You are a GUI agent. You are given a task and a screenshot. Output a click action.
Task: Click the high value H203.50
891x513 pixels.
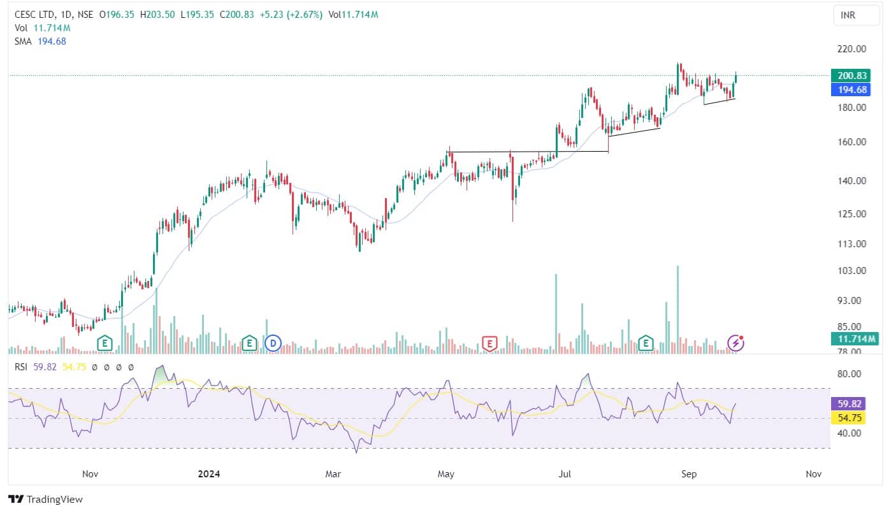159,16
